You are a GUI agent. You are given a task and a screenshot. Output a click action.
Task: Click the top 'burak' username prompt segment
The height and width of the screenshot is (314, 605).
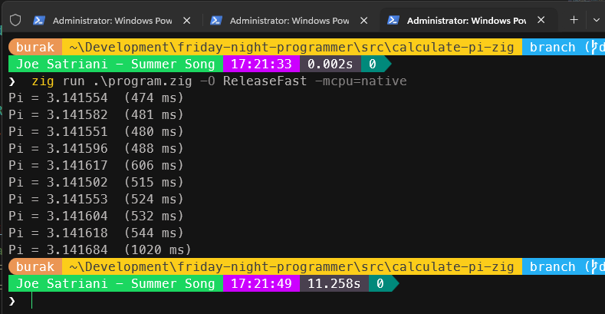(35, 48)
